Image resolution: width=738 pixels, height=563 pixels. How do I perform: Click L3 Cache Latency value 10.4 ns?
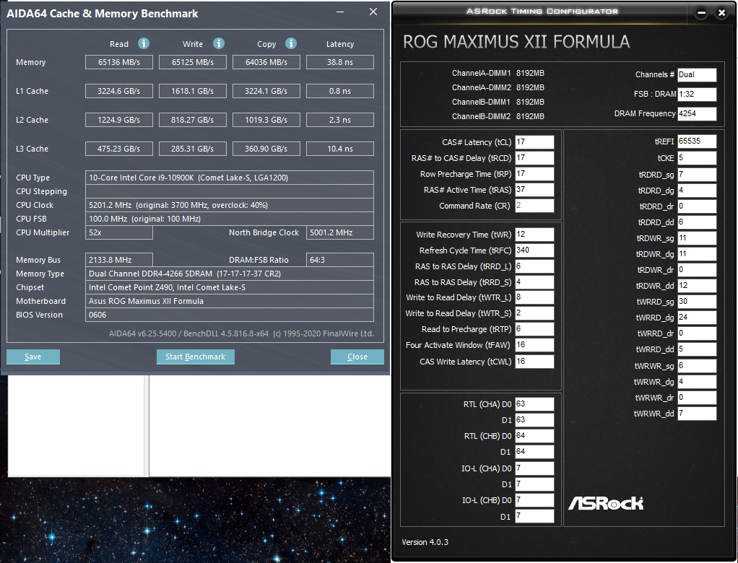pyautogui.click(x=340, y=149)
